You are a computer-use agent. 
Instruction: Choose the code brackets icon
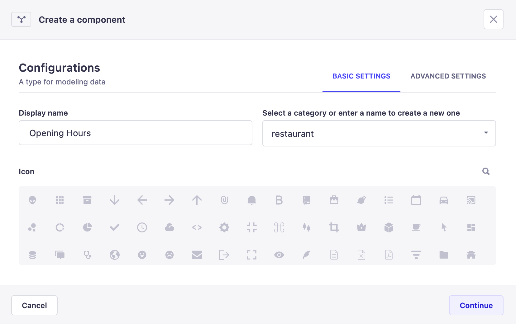197,227
